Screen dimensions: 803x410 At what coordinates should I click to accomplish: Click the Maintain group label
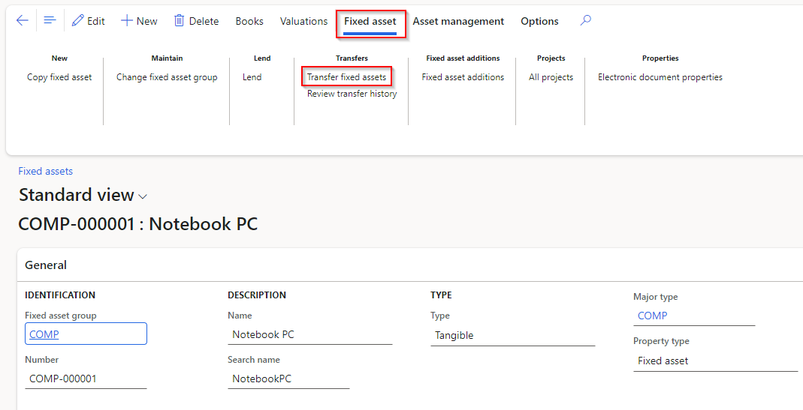pyautogui.click(x=167, y=58)
